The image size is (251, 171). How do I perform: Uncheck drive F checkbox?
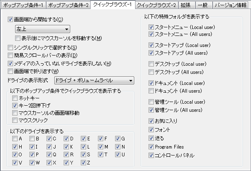point(100,139)
